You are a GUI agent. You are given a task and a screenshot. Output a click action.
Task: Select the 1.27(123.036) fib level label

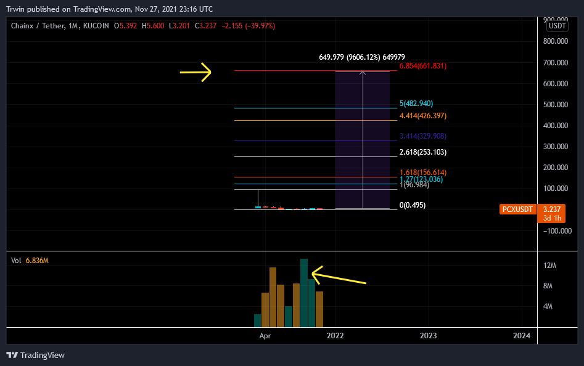(x=421, y=179)
